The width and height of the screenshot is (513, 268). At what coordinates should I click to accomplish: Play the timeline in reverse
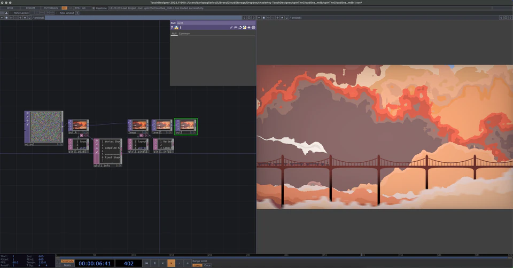point(163,263)
